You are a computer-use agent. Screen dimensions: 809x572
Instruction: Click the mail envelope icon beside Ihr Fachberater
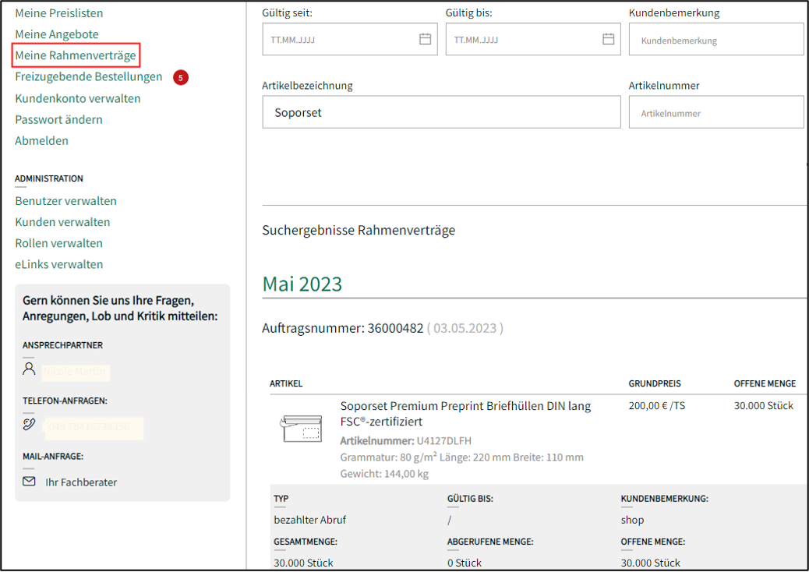(x=29, y=482)
